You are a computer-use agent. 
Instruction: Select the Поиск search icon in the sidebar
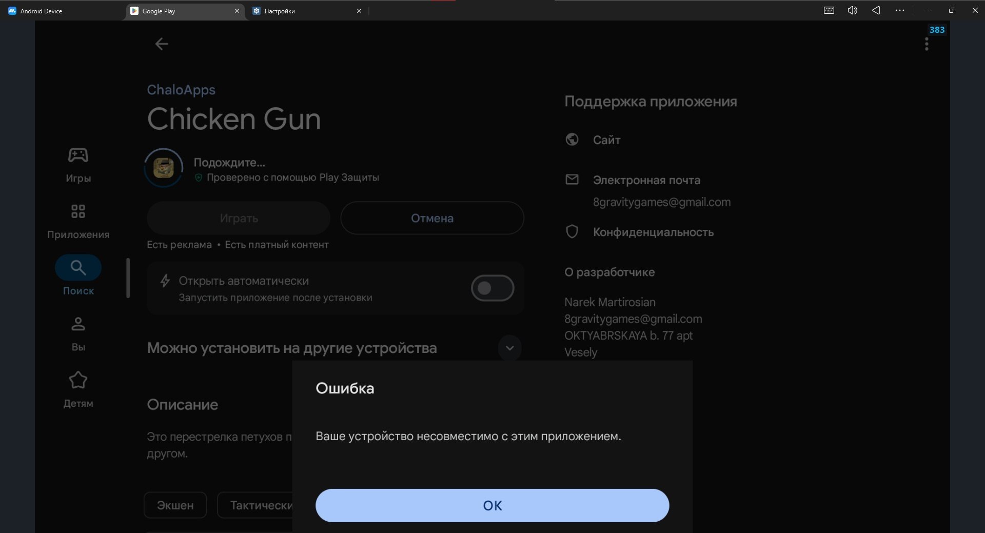(x=78, y=267)
